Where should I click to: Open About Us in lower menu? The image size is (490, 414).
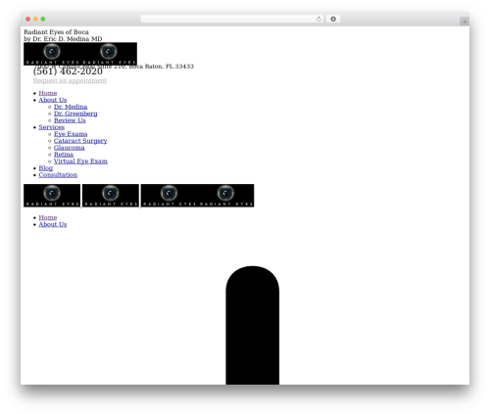coord(53,224)
